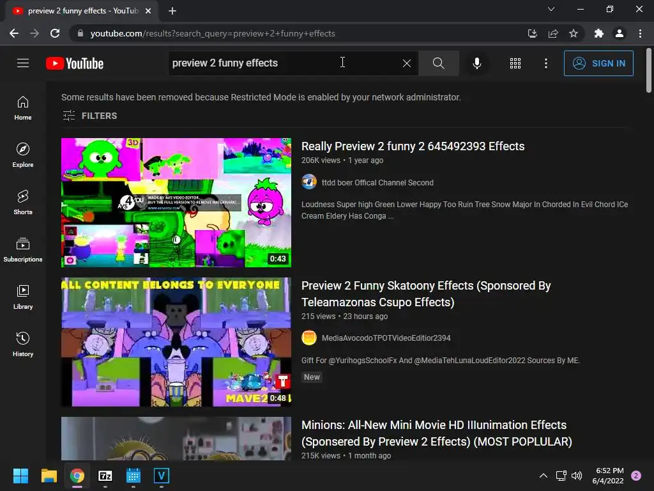The image size is (654, 491).
Task: Open Minions All-New Mini Movie title
Action: [x=437, y=433]
